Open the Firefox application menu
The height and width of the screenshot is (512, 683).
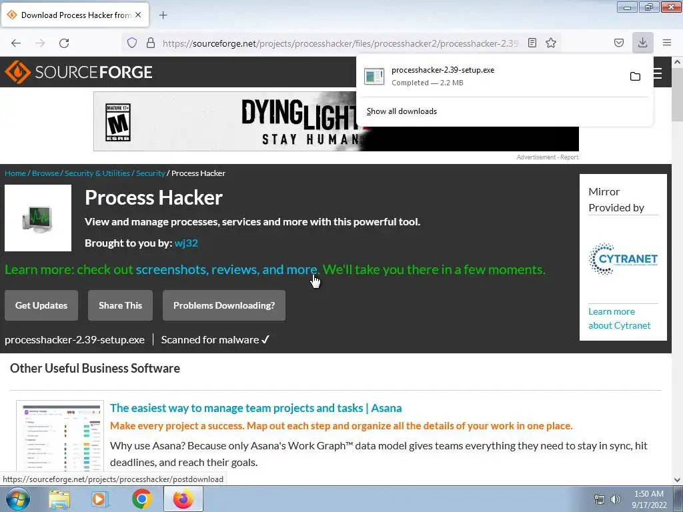tap(667, 43)
